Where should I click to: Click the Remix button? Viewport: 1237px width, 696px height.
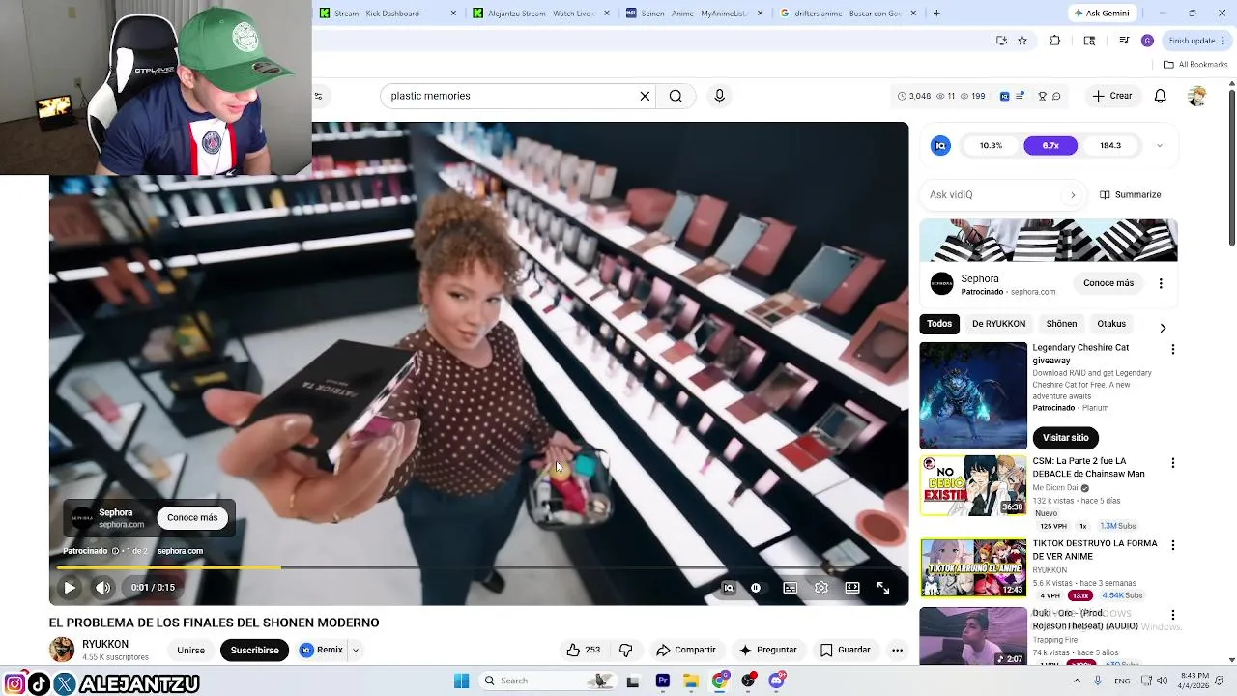pos(322,650)
